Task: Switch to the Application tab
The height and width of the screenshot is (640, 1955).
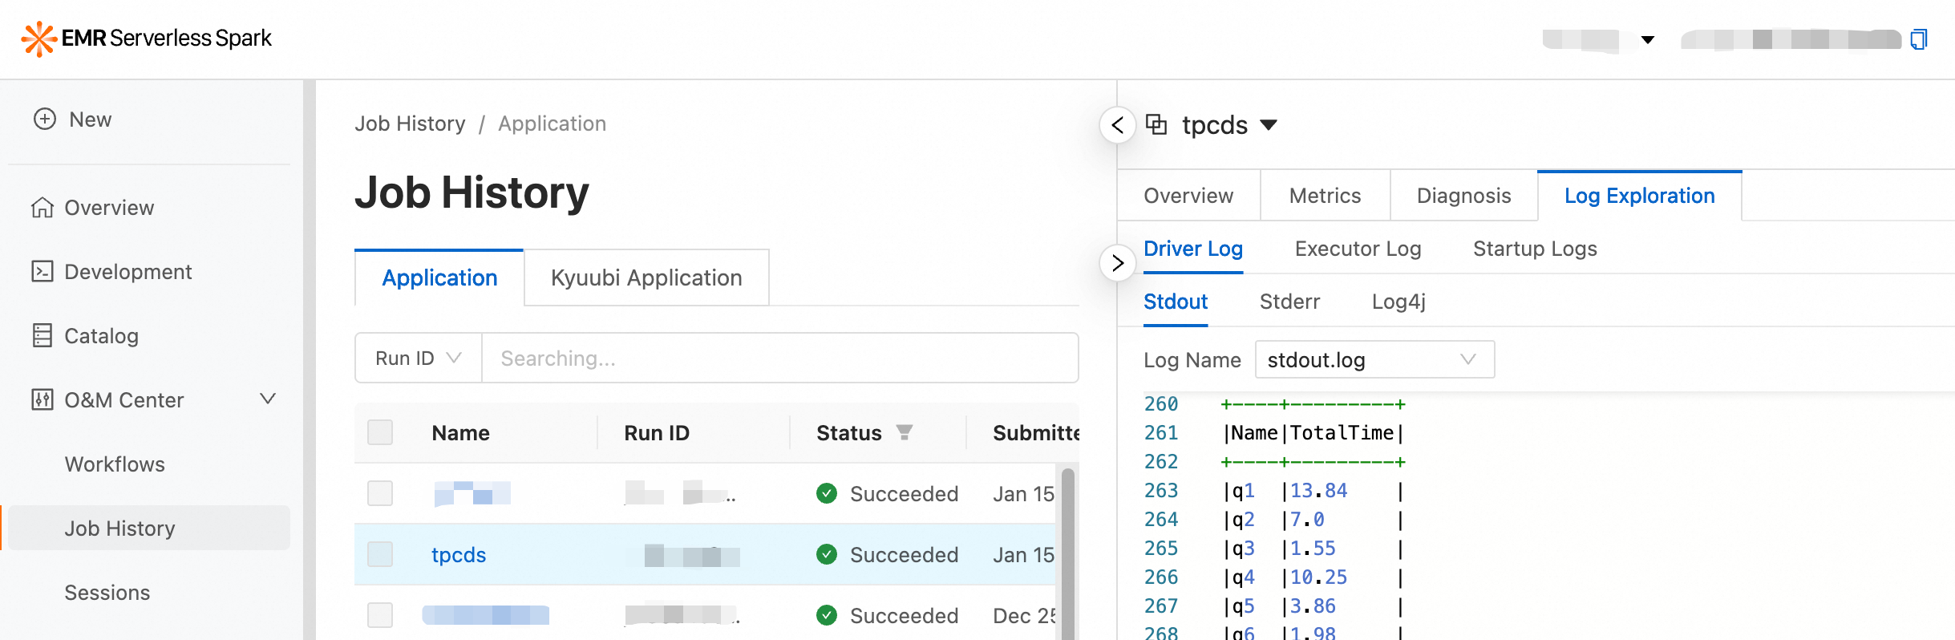Action: click(439, 277)
